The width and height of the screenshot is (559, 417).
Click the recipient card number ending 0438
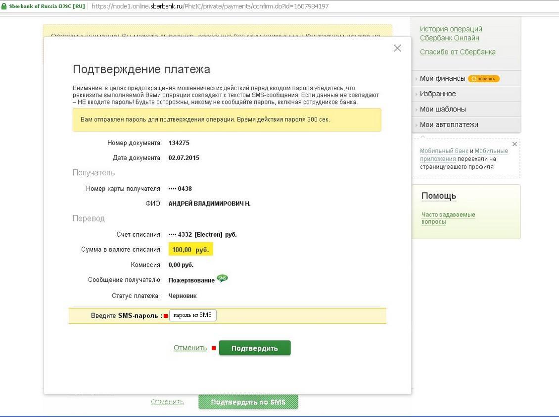[180, 189]
